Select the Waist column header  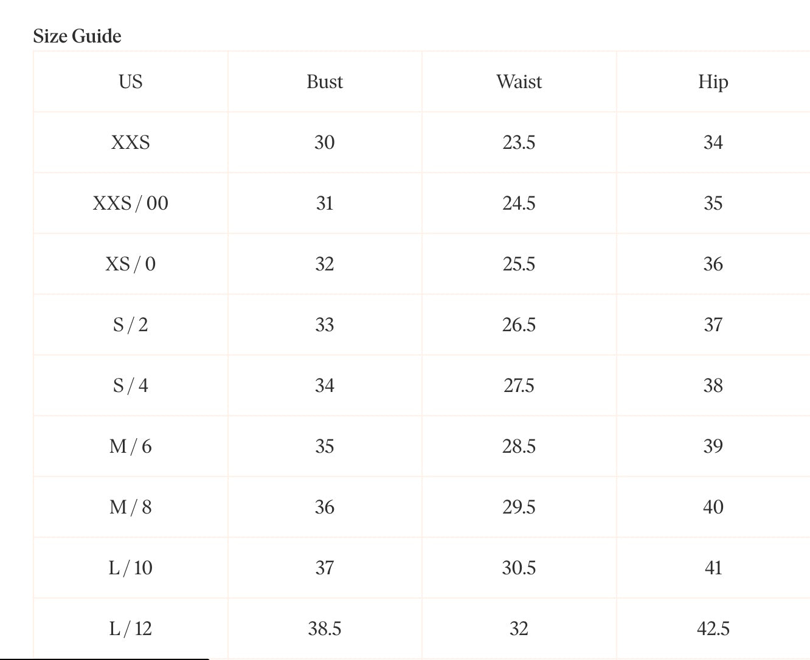click(x=519, y=81)
